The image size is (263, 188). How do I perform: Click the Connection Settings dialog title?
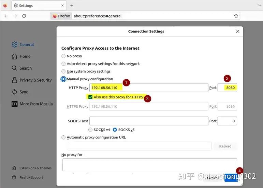click(x=146, y=31)
